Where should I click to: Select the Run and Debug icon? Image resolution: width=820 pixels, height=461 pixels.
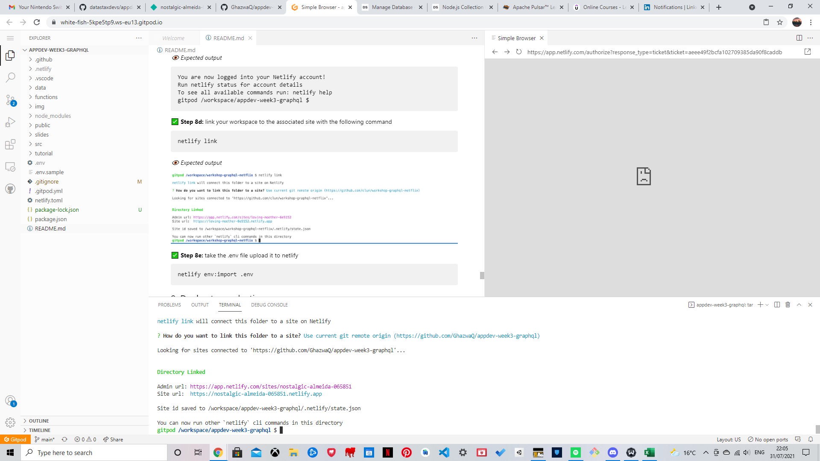pyautogui.click(x=11, y=122)
